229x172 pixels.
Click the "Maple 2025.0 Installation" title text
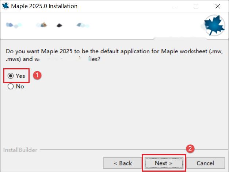click(44, 6)
